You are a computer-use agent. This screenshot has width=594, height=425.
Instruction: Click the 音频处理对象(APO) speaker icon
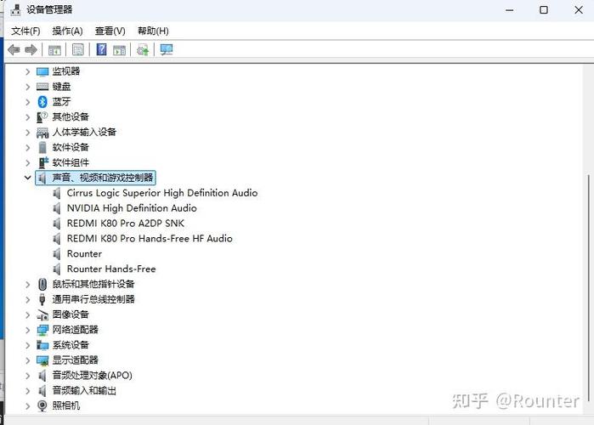coord(42,376)
